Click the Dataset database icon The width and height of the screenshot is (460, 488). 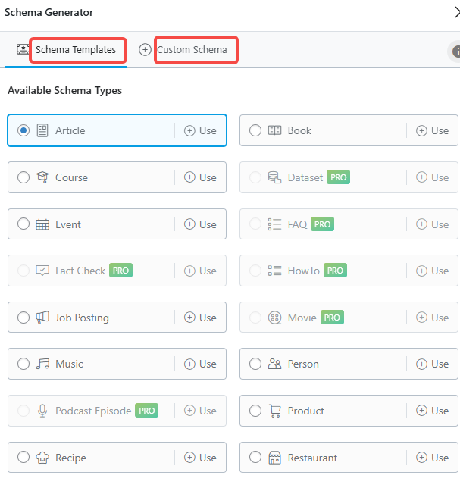(274, 177)
